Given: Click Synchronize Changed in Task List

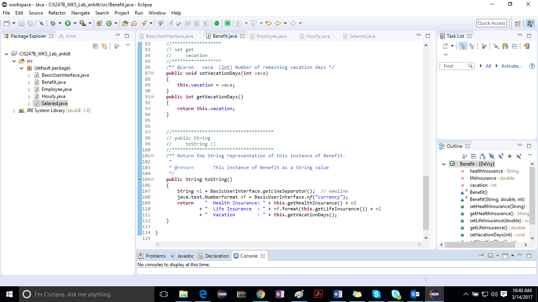Looking at the screenshot, I should pyautogui.click(x=527, y=46).
